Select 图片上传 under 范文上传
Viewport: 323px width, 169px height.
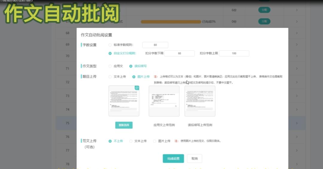pos(155,141)
